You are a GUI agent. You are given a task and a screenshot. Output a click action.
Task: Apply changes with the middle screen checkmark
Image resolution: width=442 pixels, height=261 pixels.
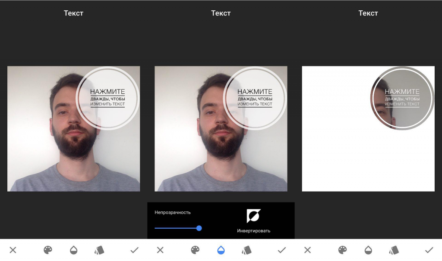(x=281, y=250)
